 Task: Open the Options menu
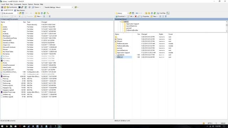(x=31, y=4)
